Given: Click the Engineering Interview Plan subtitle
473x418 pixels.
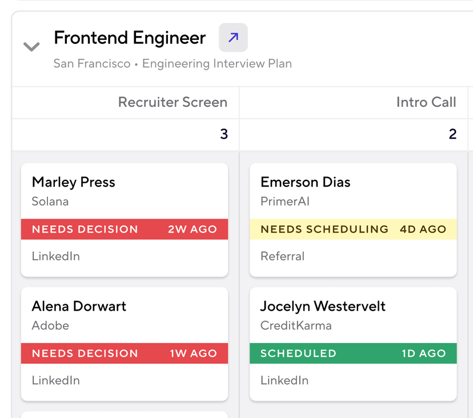Looking at the screenshot, I should coord(217,63).
